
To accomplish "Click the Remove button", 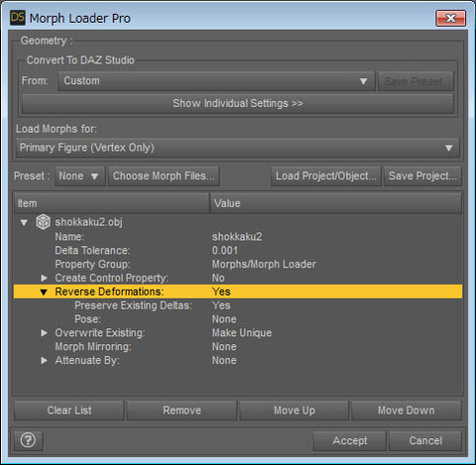I will 181,410.
